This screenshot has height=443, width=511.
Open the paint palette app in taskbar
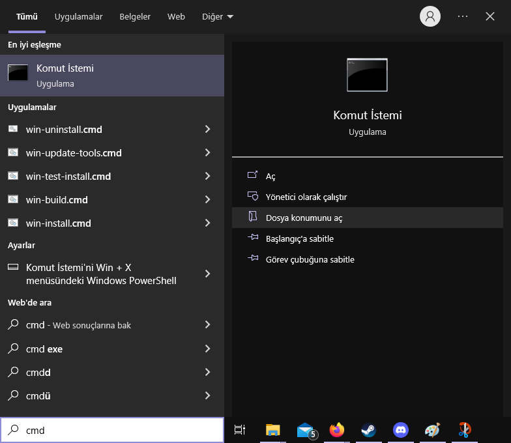coord(432,430)
